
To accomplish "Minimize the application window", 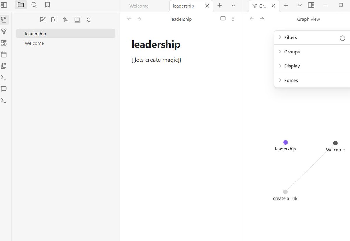I will click(325, 5).
